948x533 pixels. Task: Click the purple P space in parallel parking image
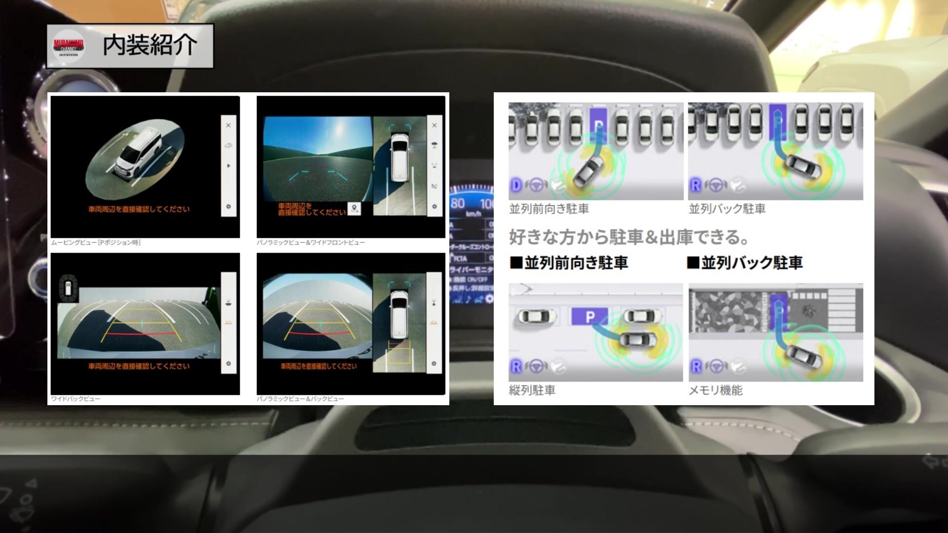click(590, 316)
